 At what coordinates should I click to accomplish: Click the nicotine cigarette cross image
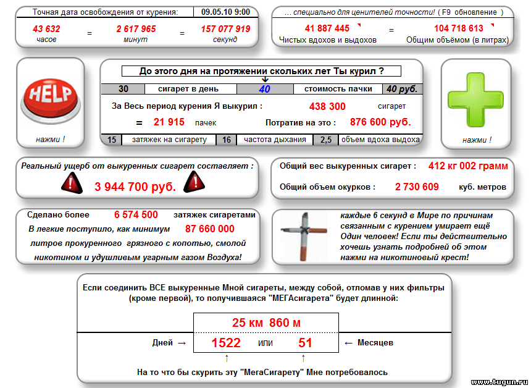[x=304, y=236]
